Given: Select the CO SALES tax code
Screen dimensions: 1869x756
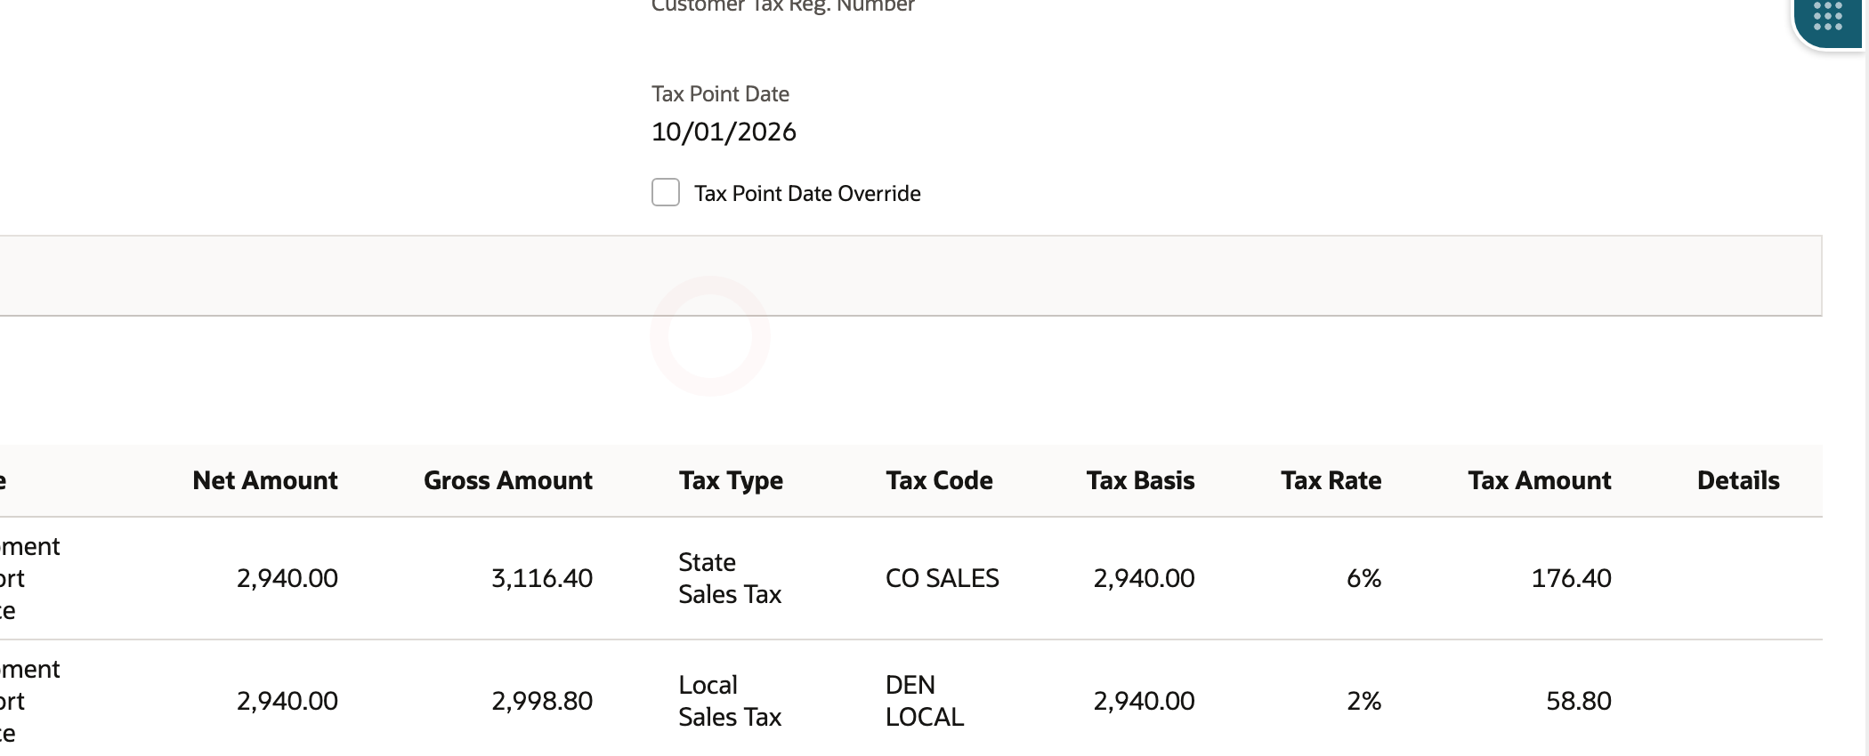Looking at the screenshot, I should [x=942, y=578].
